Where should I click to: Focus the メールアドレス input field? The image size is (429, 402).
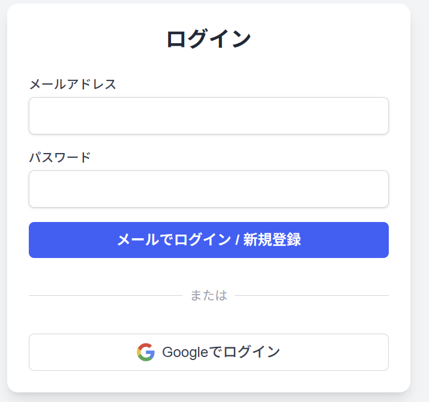pyautogui.click(x=208, y=116)
